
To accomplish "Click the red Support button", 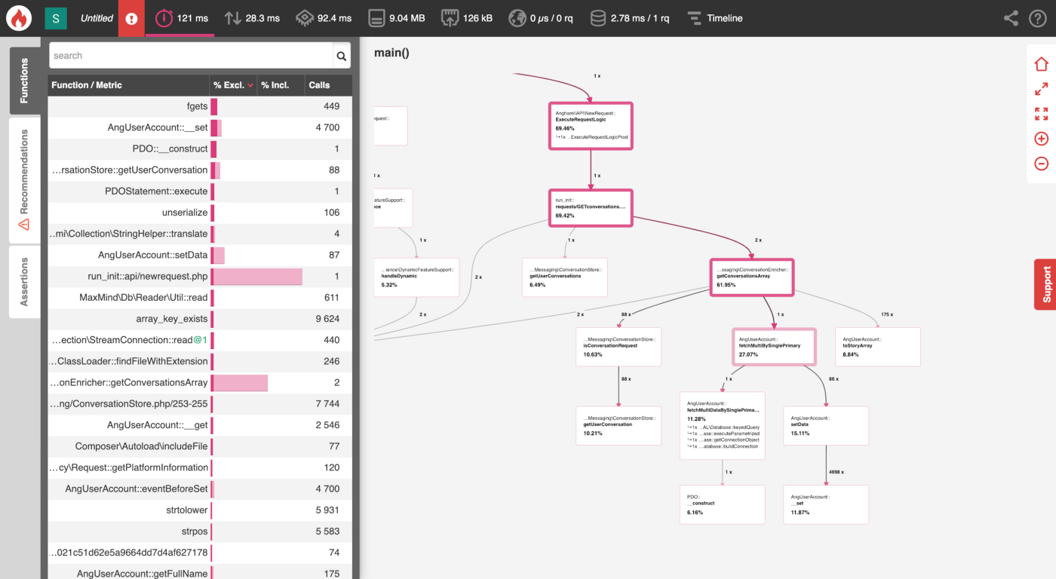I will [1045, 284].
